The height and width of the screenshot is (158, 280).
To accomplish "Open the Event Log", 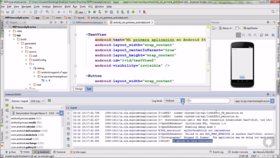I will pyautogui.click(x=217, y=152).
